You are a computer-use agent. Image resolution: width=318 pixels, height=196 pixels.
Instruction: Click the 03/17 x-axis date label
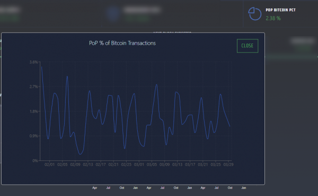click(x=190, y=165)
